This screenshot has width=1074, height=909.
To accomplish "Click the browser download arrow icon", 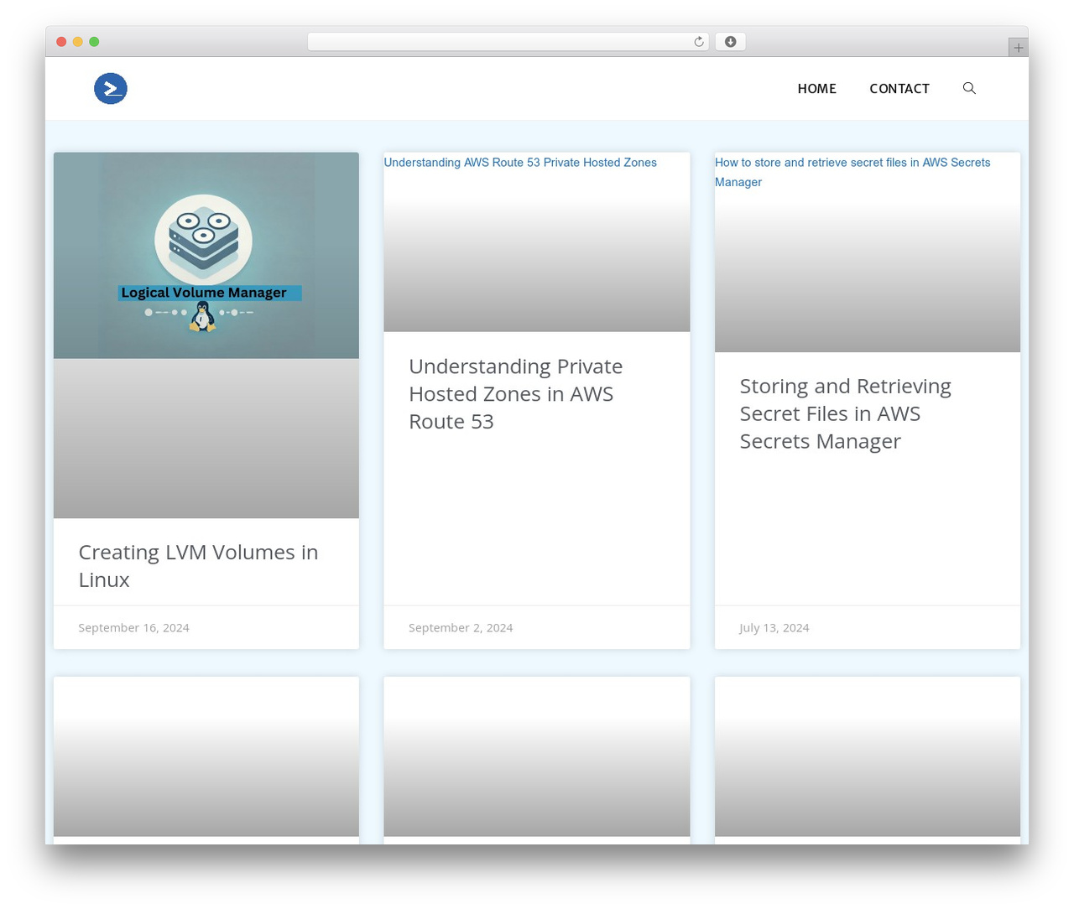I will (x=731, y=42).
